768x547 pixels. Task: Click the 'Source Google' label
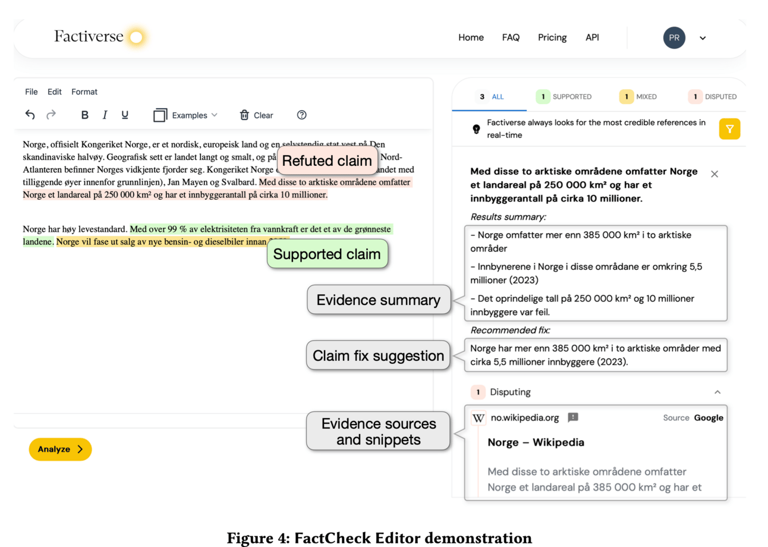(693, 418)
